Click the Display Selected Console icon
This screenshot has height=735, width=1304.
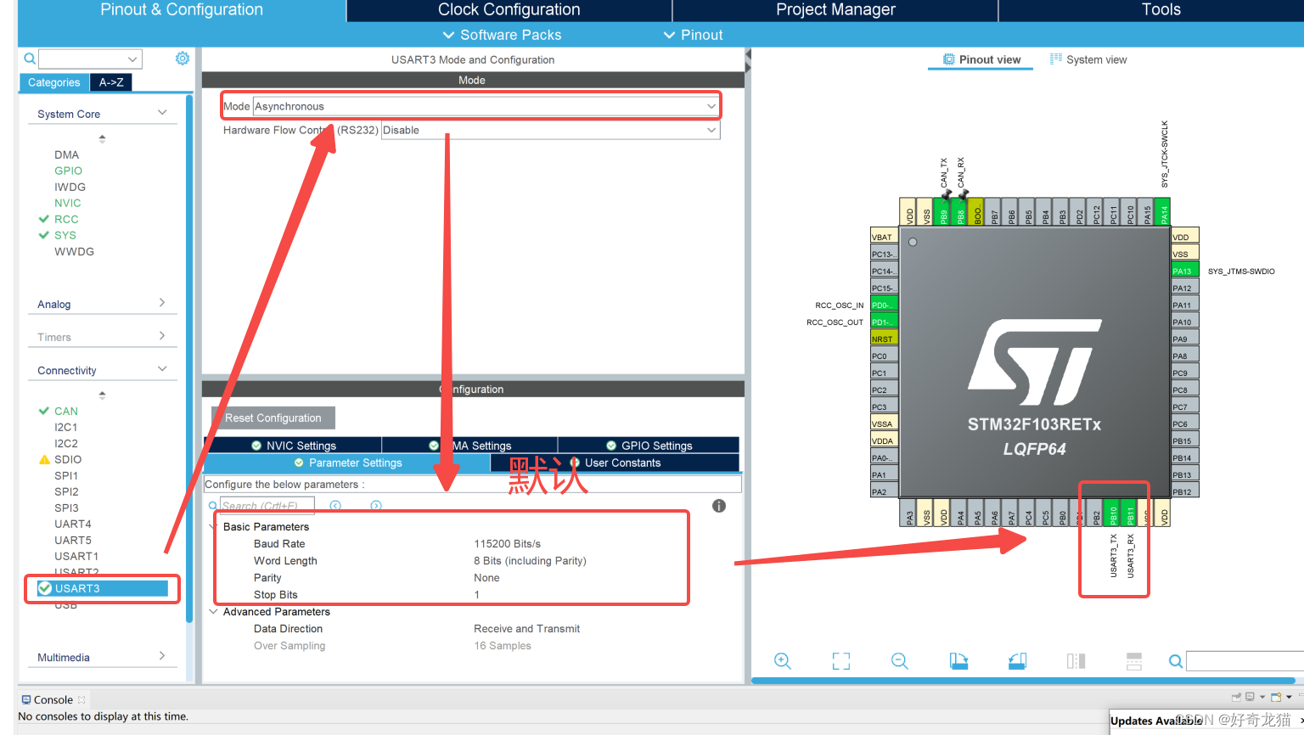[1250, 697]
